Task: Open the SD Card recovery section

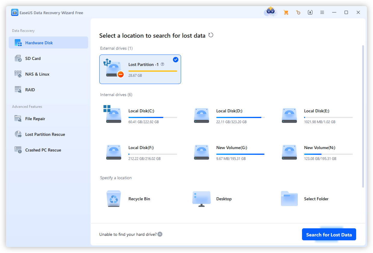Action: pos(32,58)
